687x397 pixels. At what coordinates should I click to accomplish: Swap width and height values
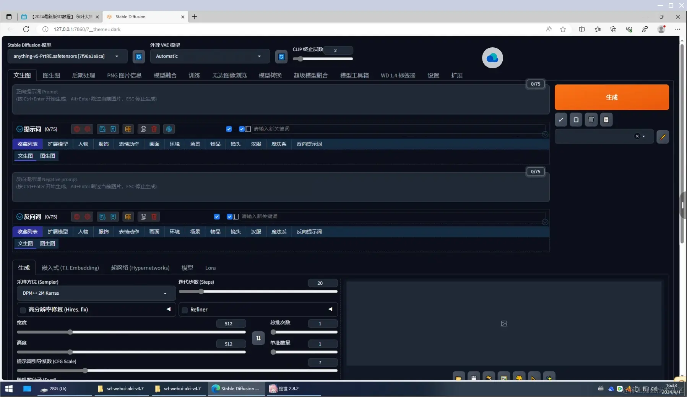click(x=258, y=338)
